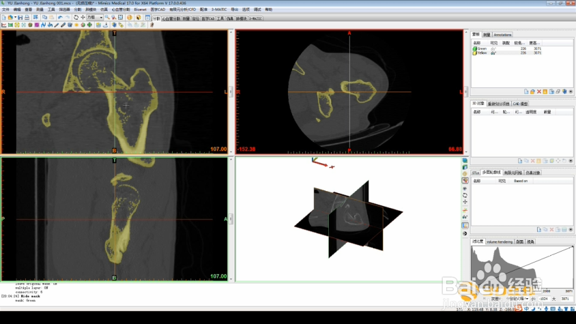
Task: Click the yellow sun-shaped tool icon
Action: pos(76,25)
